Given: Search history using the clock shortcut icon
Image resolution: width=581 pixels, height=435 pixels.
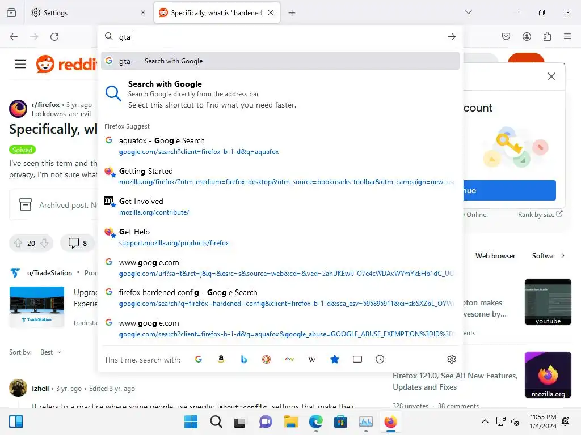Looking at the screenshot, I should click(380, 359).
